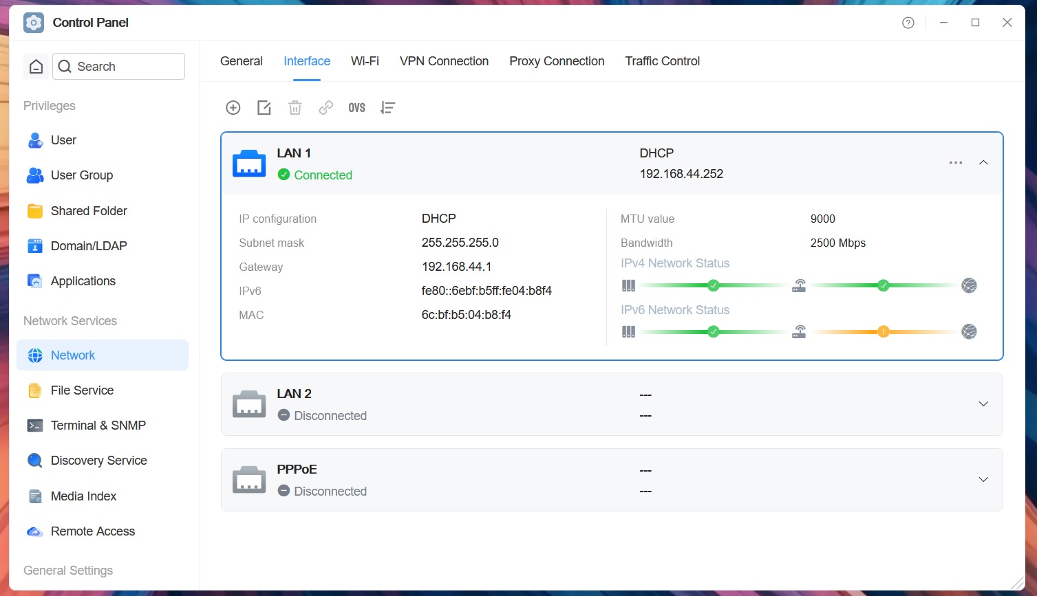Image resolution: width=1037 pixels, height=596 pixels.
Task: Open the help question mark icon
Action: 908,23
